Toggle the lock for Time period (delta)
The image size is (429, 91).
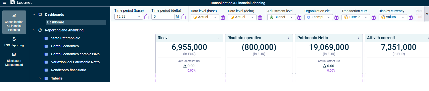184,17
